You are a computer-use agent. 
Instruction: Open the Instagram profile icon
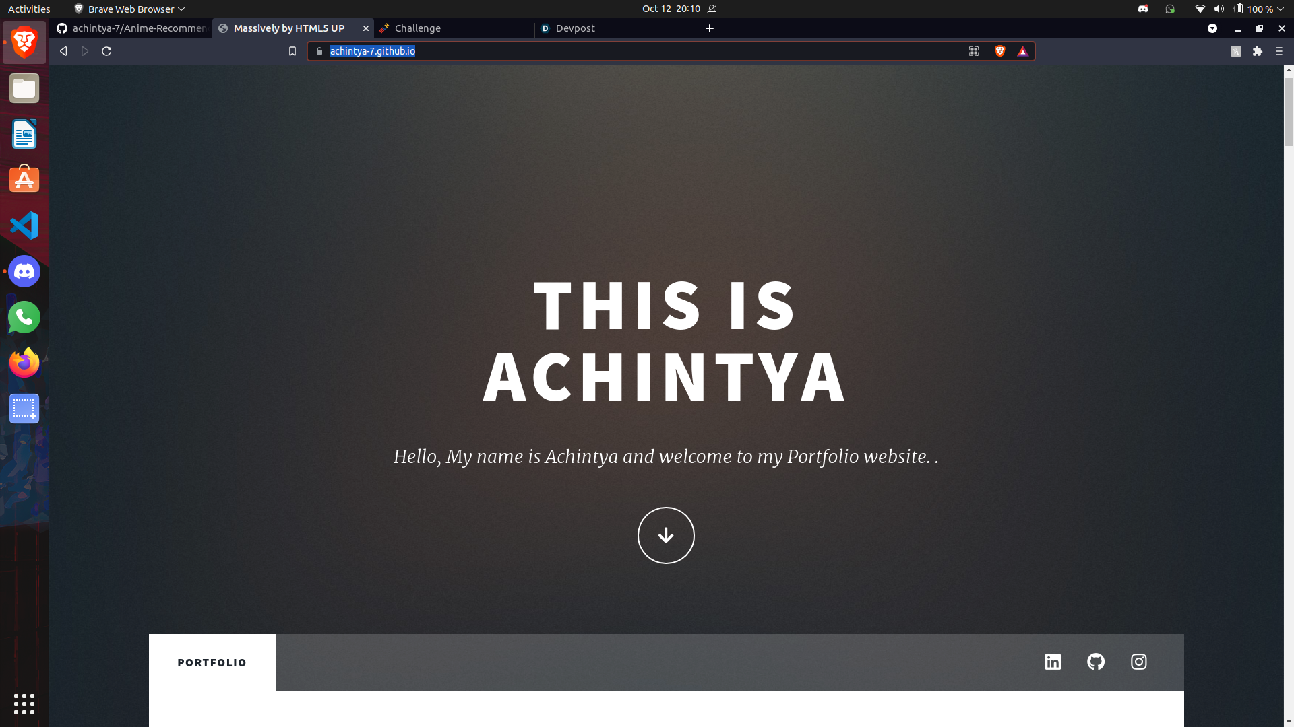click(1139, 662)
